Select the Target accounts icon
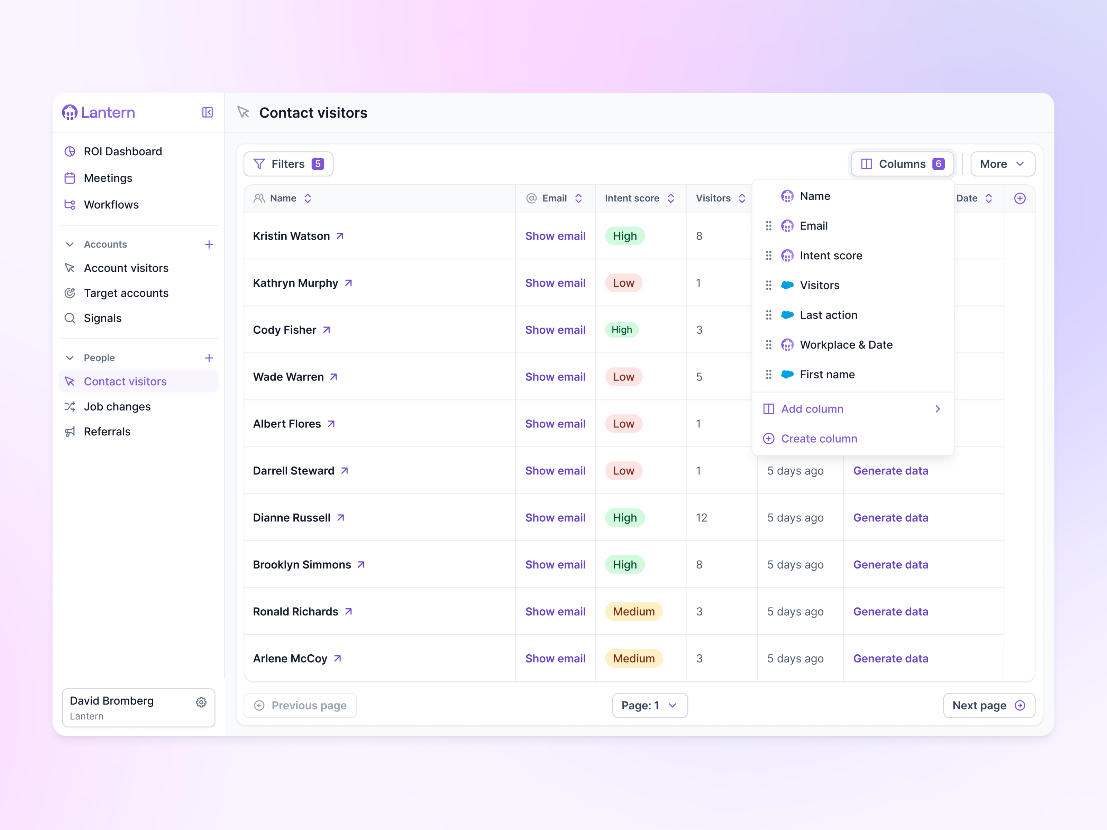1107x830 pixels. click(x=70, y=293)
